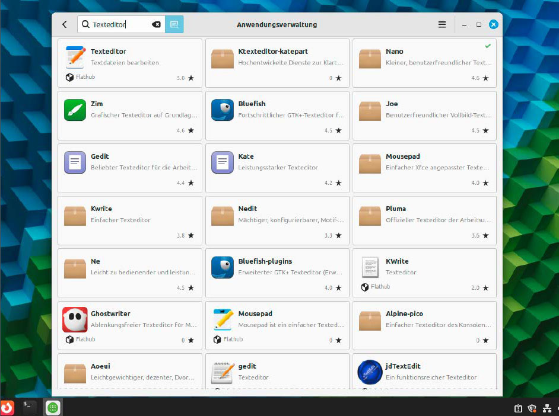
Task: Open the Nedit package icon
Action: (223, 216)
